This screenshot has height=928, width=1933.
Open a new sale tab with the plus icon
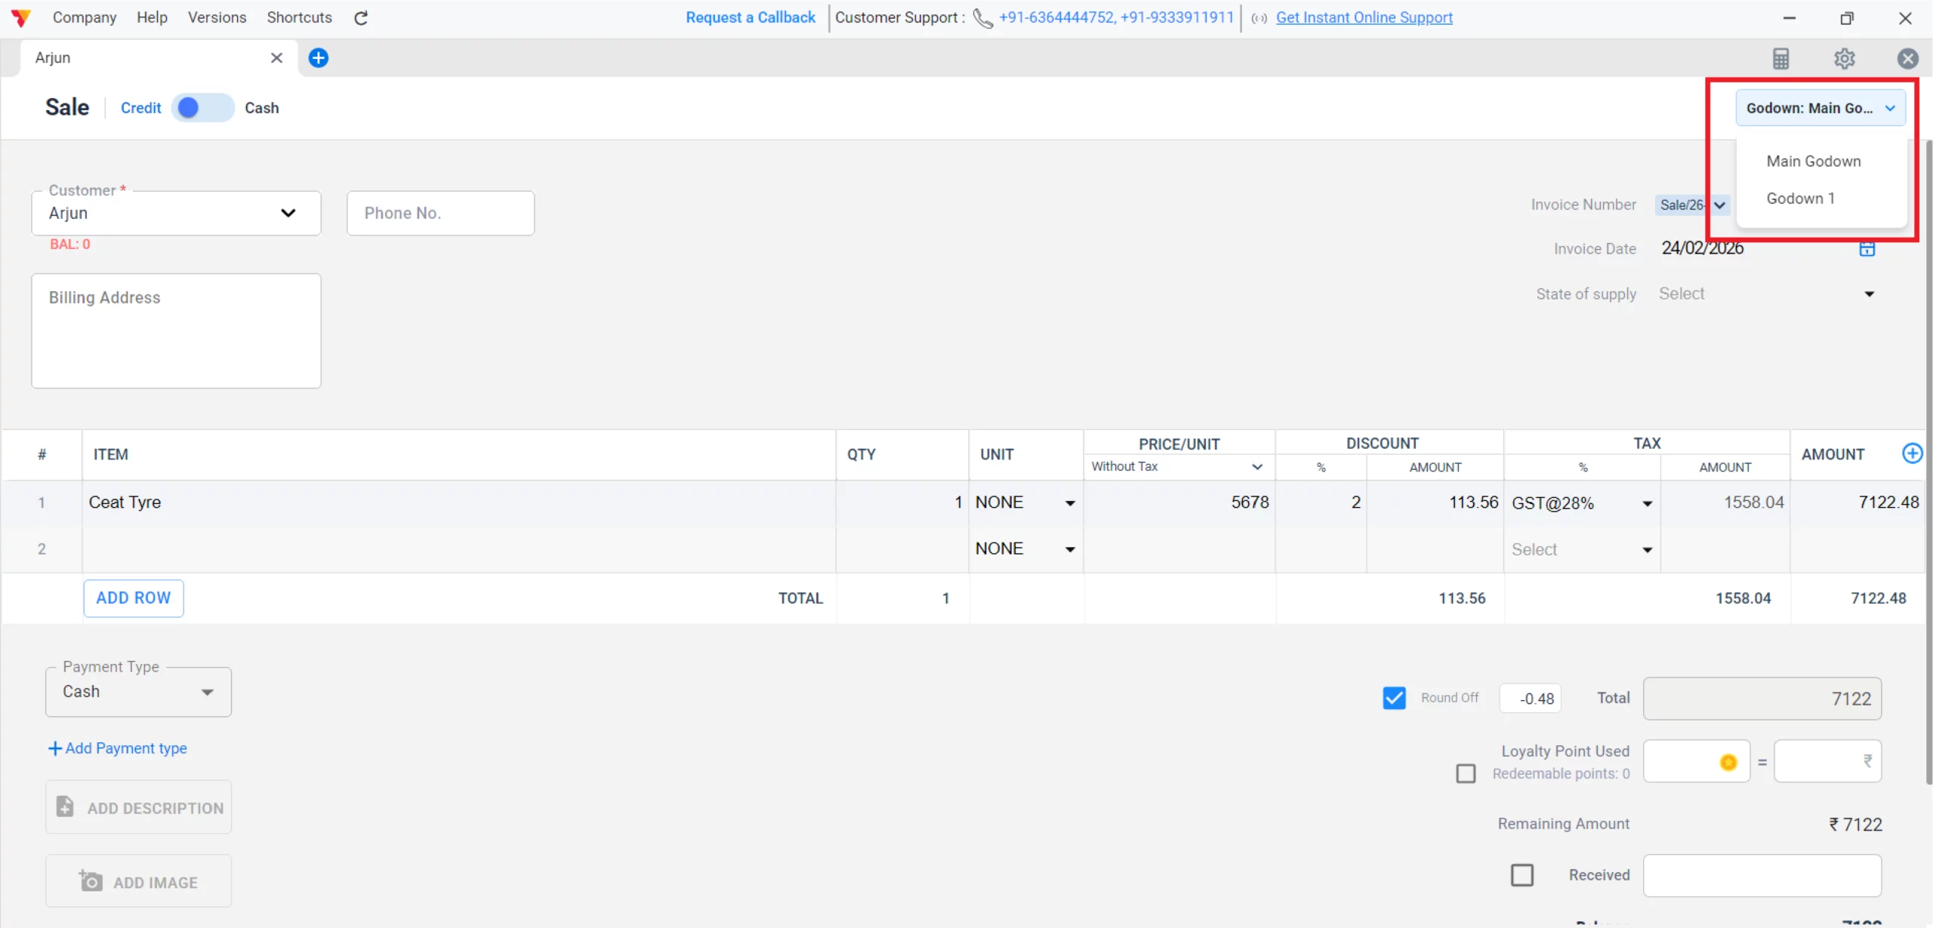(318, 57)
